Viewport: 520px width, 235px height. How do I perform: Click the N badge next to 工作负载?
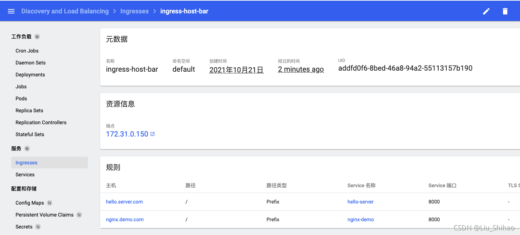37,37
